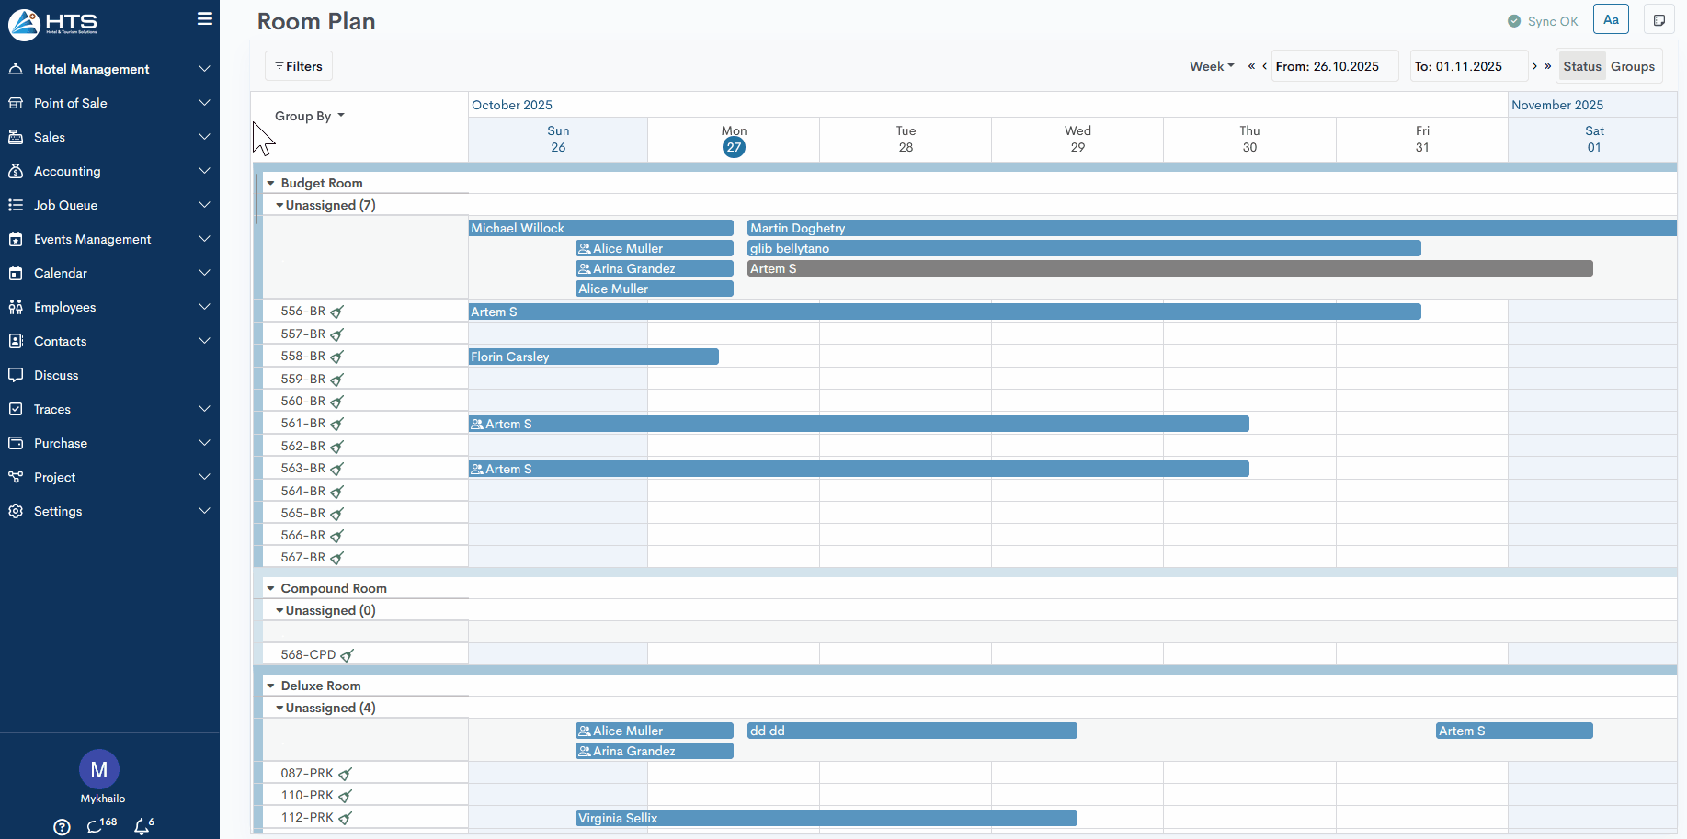
Task: Open notifications bell icon
Action: pyautogui.click(x=142, y=826)
